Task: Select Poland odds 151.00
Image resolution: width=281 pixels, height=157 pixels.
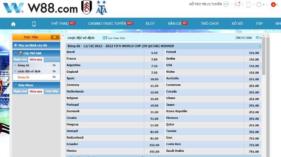Action: click(x=254, y=53)
